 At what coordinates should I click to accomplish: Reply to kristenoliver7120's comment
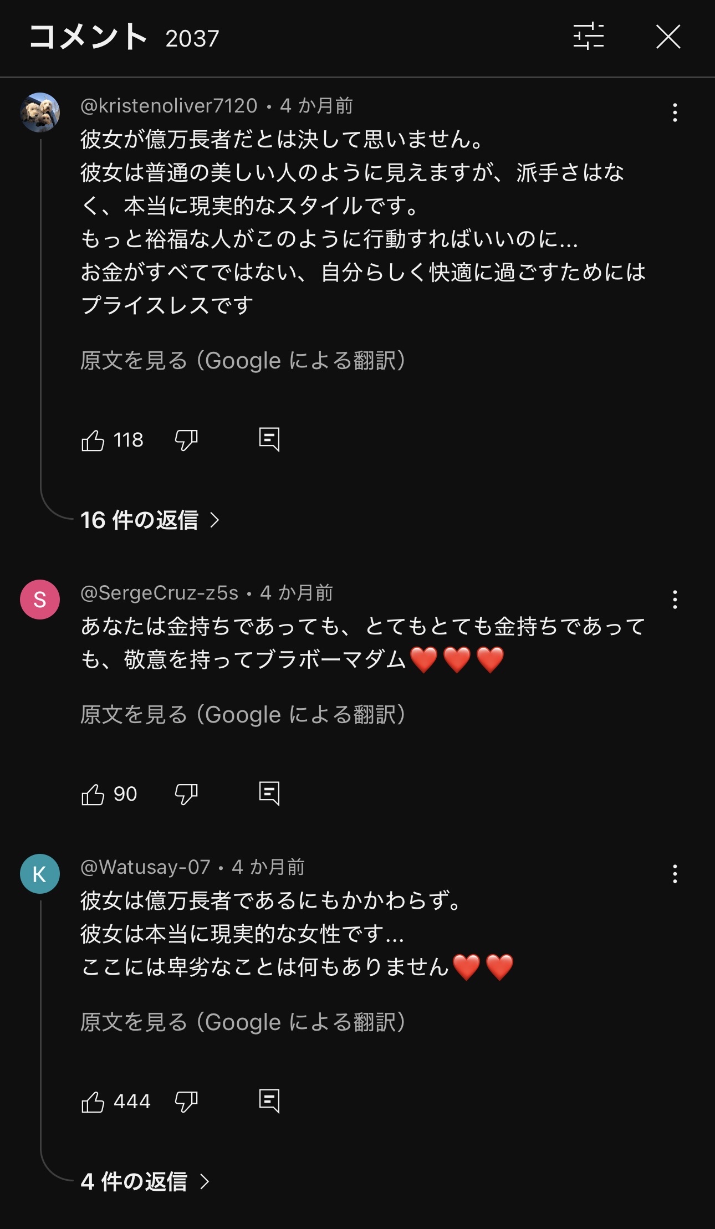[x=269, y=440]
